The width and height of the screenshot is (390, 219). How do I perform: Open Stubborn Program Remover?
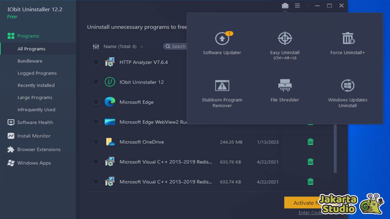tap(222, 93)
